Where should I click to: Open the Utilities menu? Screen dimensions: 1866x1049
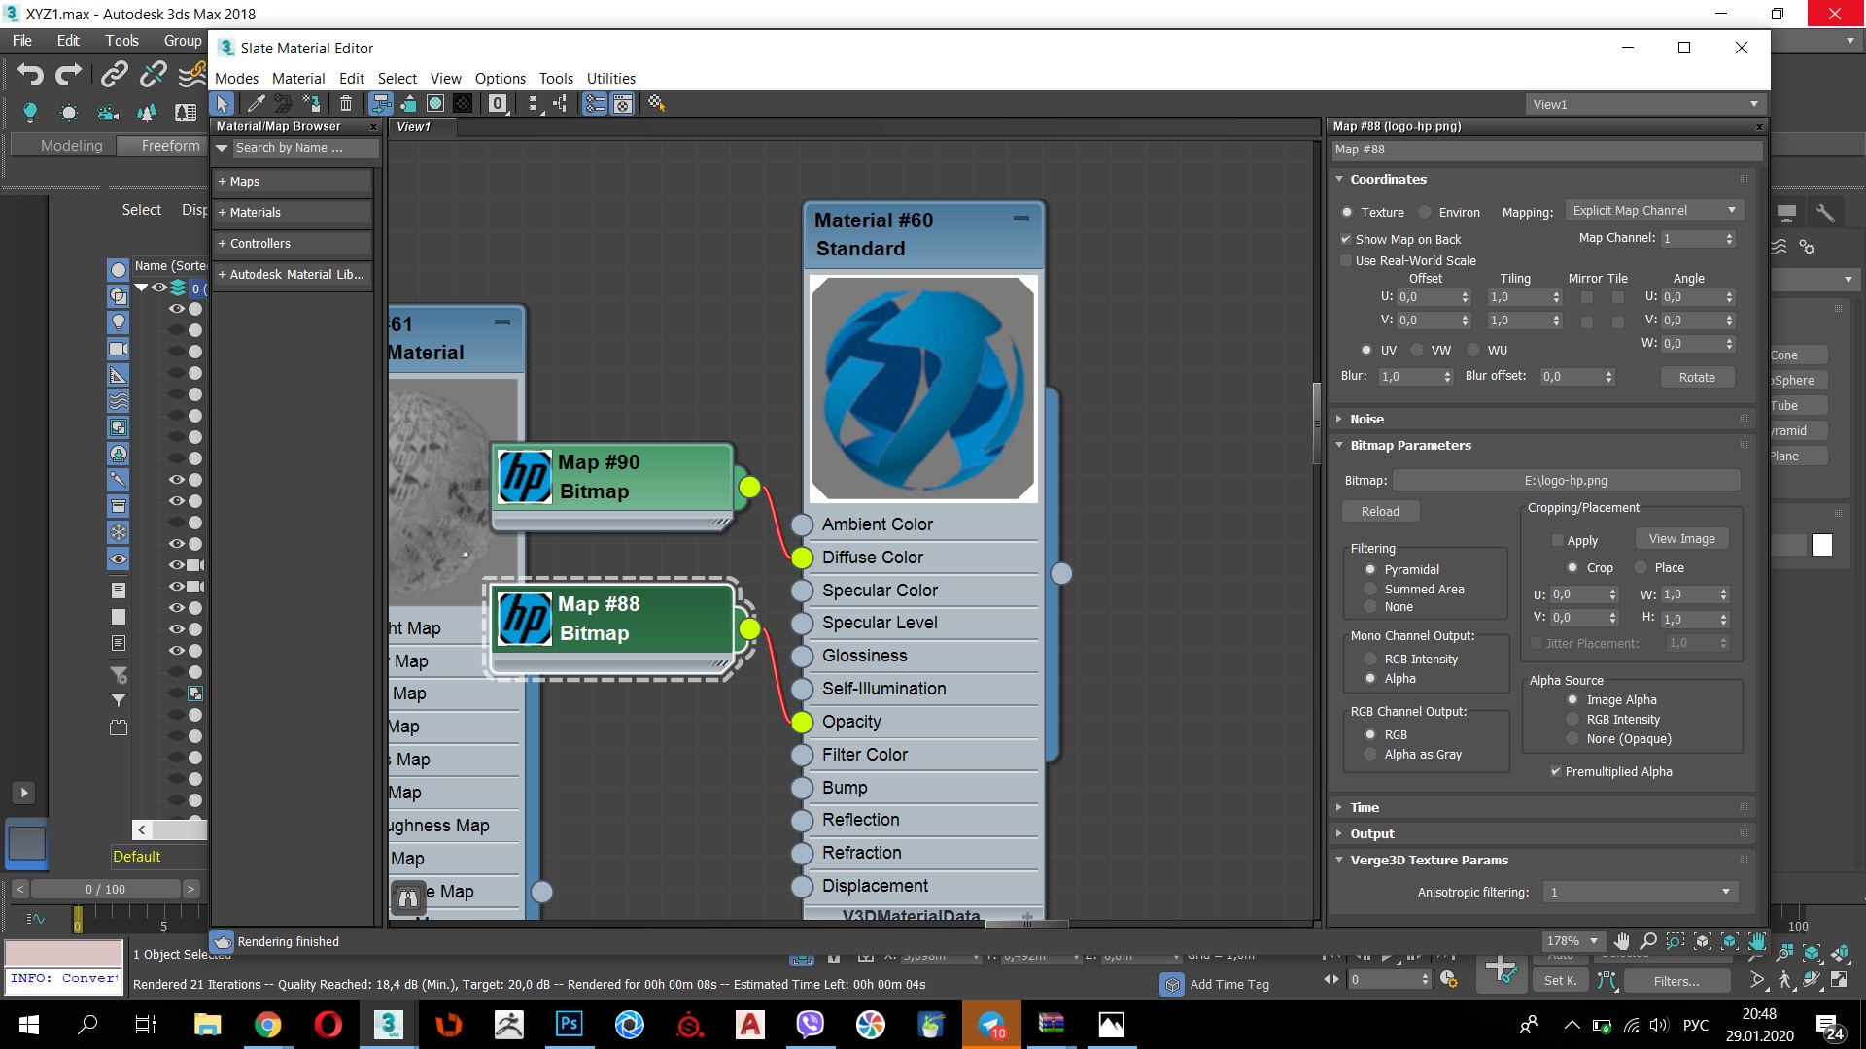pos(611,78)
